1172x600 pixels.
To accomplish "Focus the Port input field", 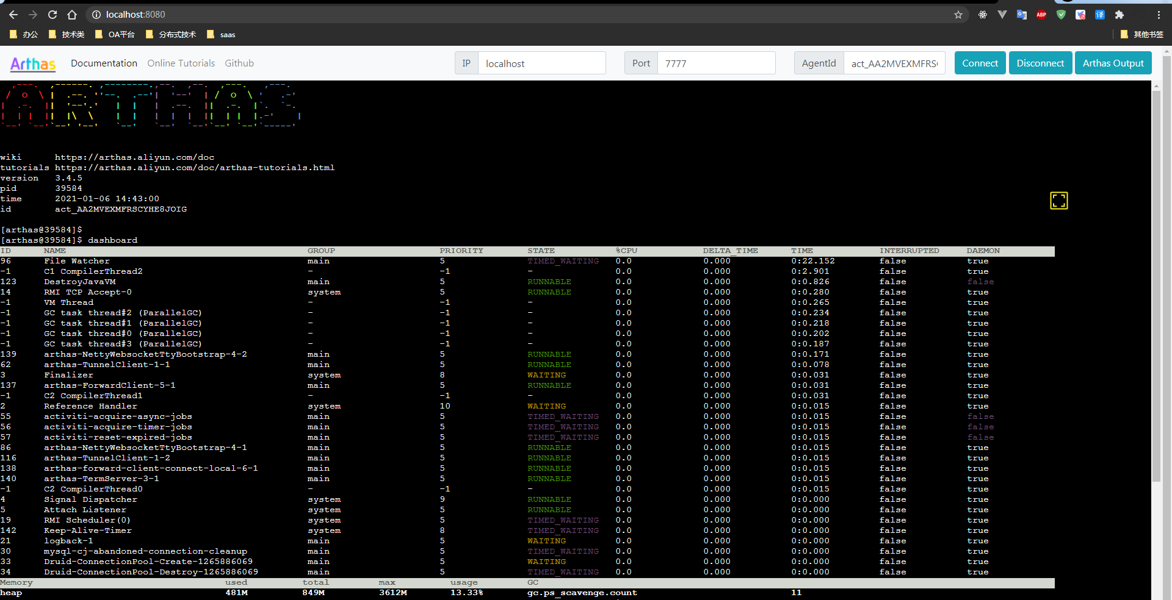I will click(x=716, y=63).
